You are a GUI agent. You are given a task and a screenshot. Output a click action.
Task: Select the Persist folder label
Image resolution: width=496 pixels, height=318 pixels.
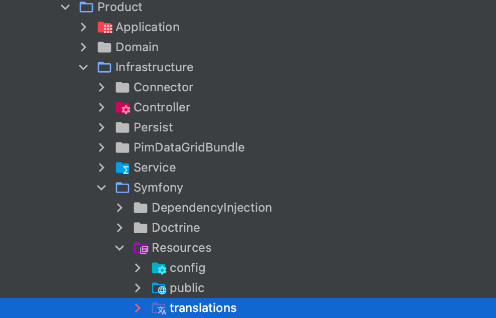point(153,127)
